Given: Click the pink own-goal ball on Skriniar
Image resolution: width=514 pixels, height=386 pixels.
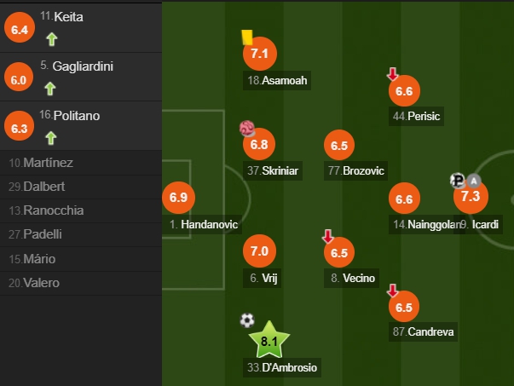Looking at the screenshot, I should [247, 128].
